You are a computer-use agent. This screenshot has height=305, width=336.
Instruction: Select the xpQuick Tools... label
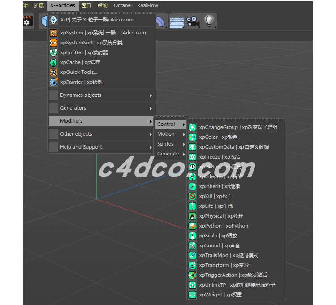(79, 72)
